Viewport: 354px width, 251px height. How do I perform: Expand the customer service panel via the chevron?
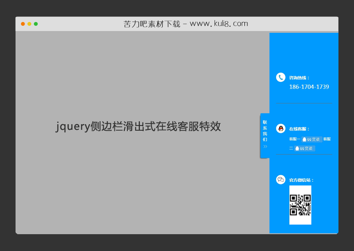click(265, 146)
